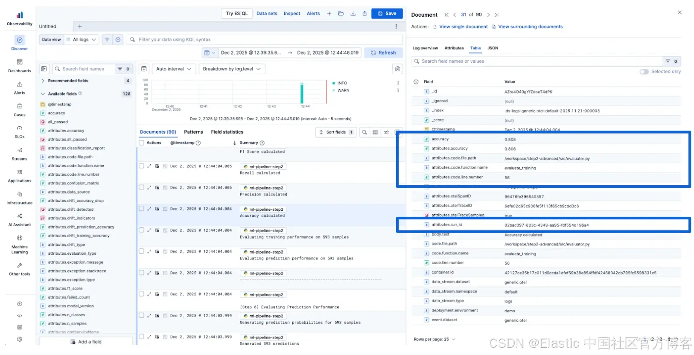The image size is (694, 355).
Task: Go to last document in flyout
Action: pos(496,15)
